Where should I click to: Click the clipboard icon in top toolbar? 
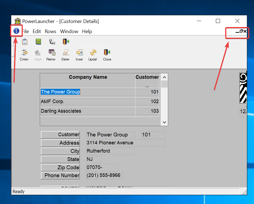[25, 42]
